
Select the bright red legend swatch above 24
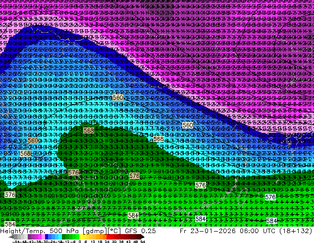coord(108,237)
